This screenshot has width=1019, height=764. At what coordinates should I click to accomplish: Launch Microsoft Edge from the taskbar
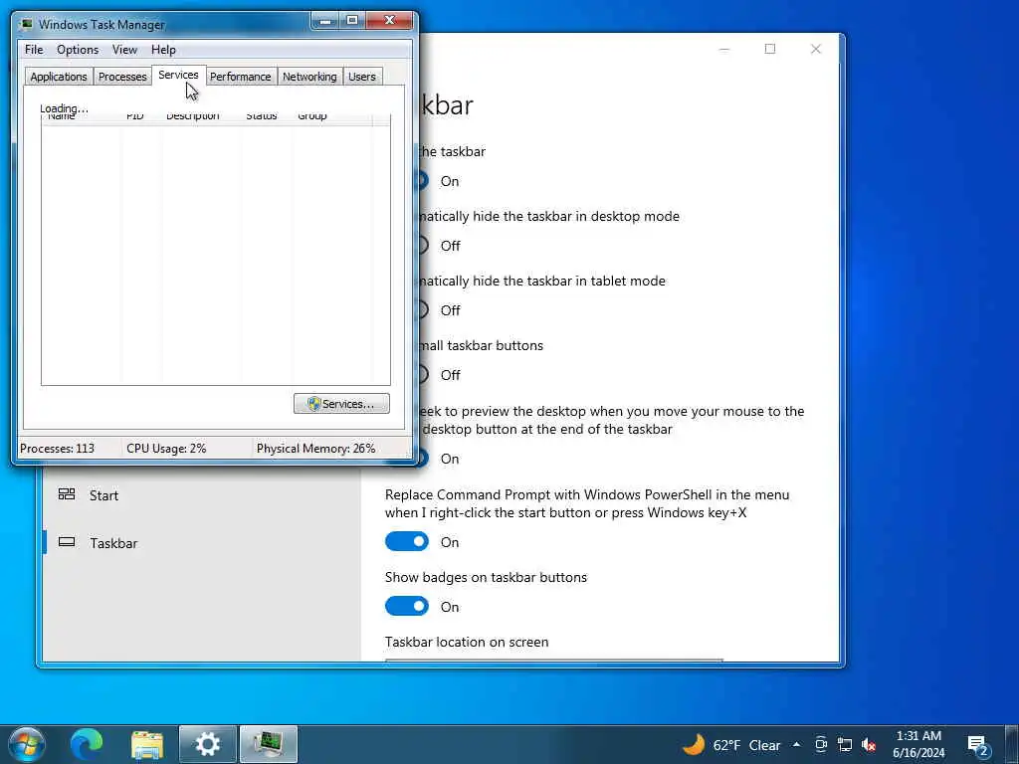tap(87, 744)
